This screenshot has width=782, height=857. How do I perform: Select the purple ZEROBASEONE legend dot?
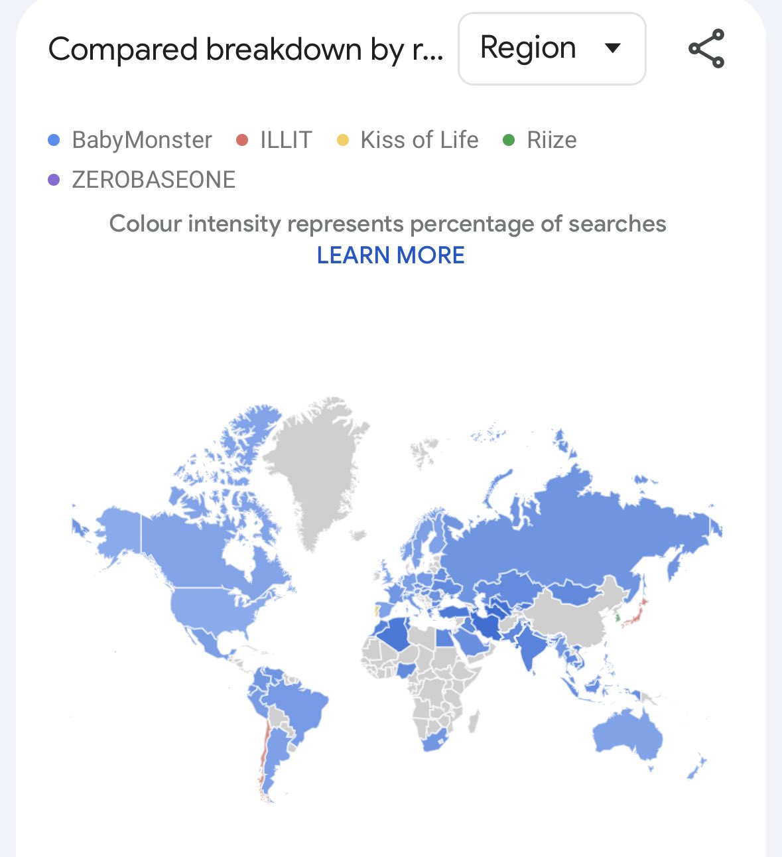coord(54,180)
